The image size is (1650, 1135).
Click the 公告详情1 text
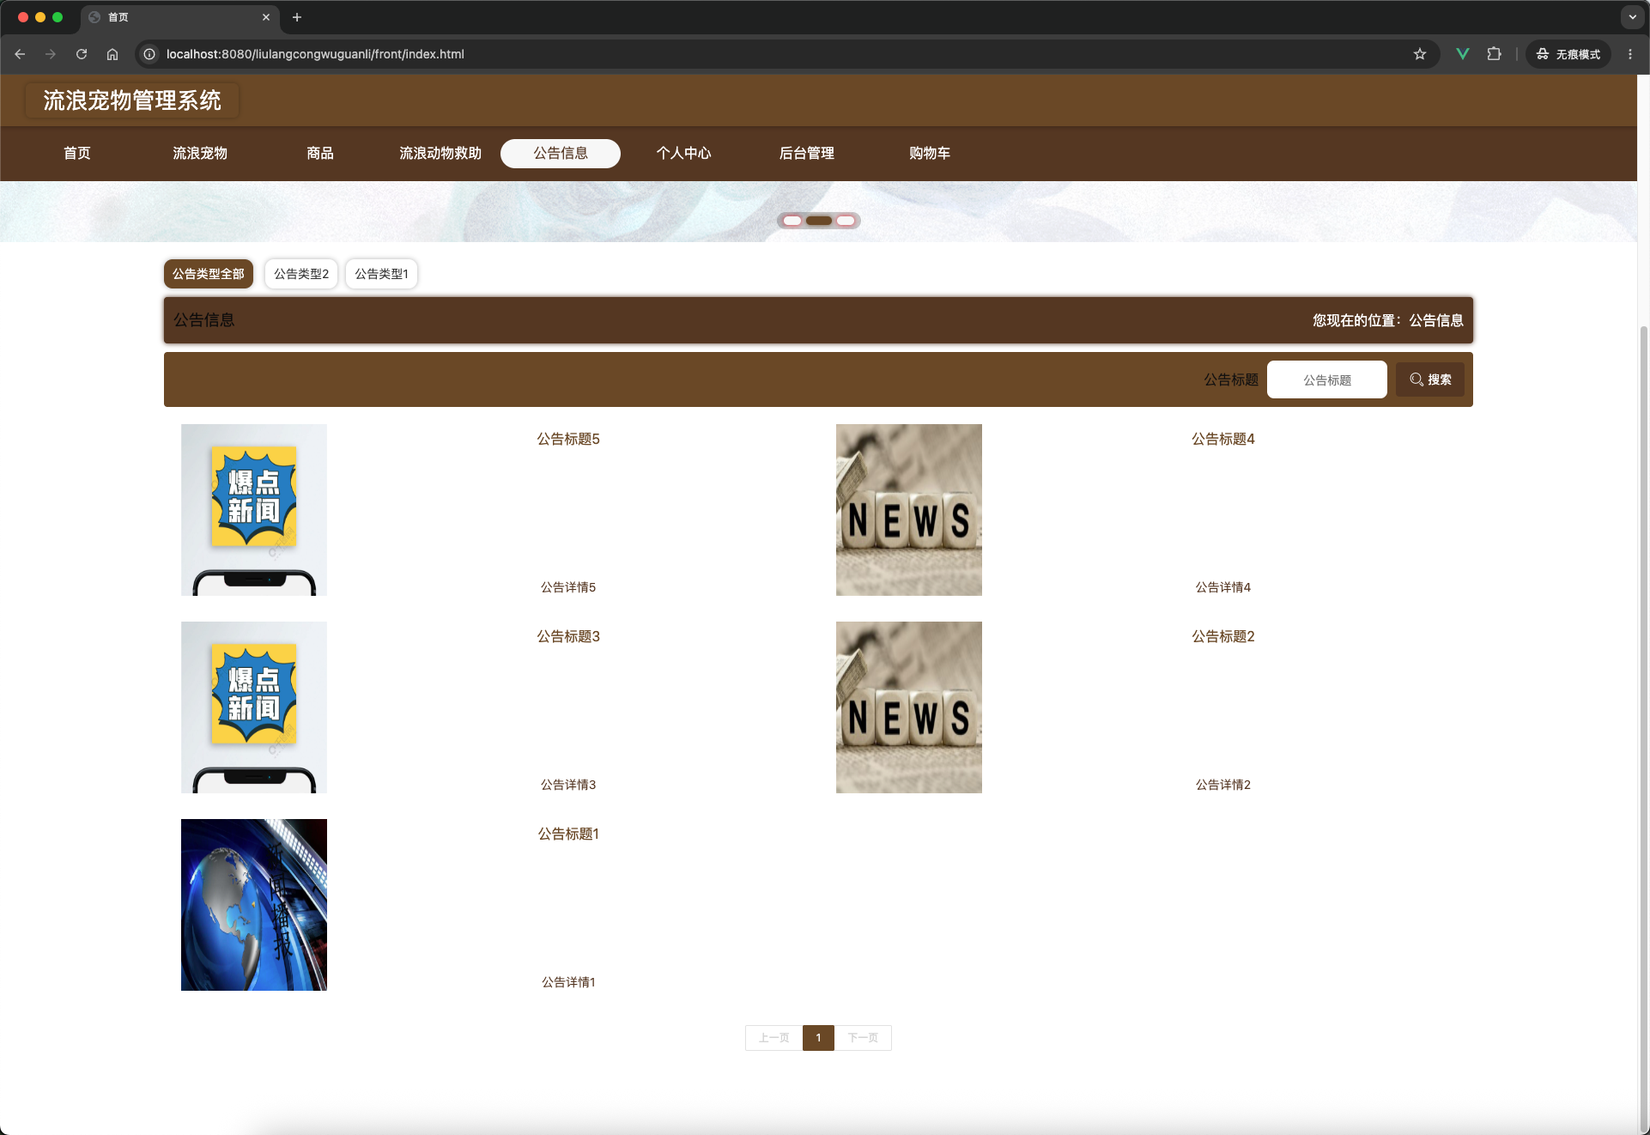coord(568,982)
